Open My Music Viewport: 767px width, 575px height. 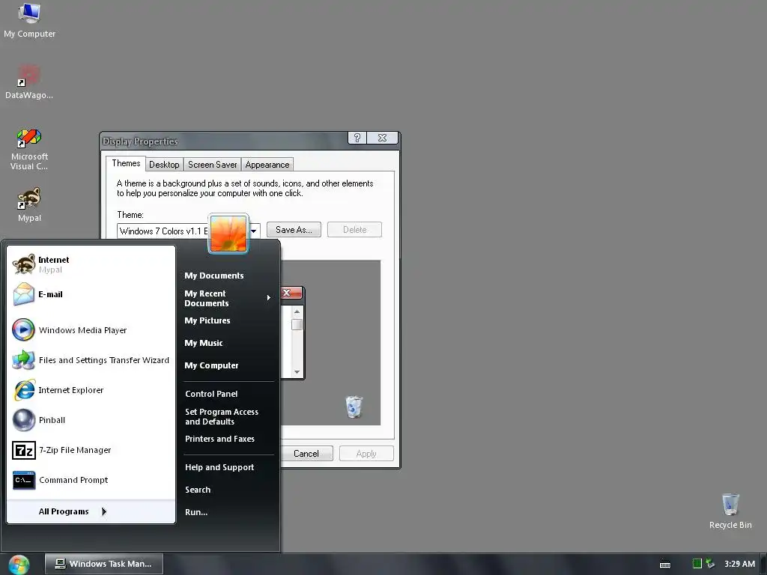click(x=228, y=343)
